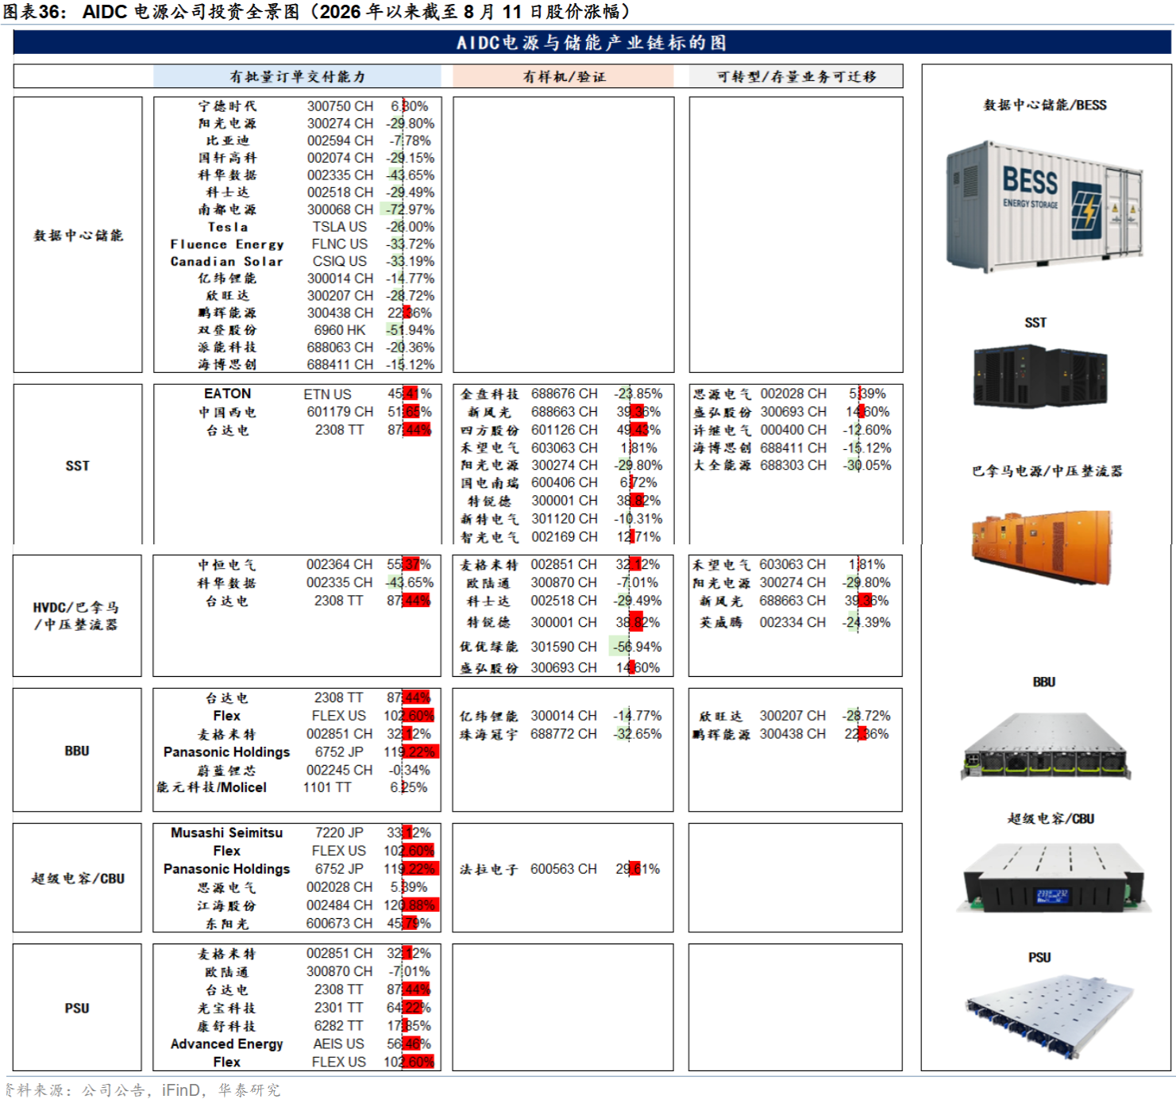The height and width of the screenshot is (1103, 1176).
Task: Select ticker '6960 HK'
Action: point(340,330)
